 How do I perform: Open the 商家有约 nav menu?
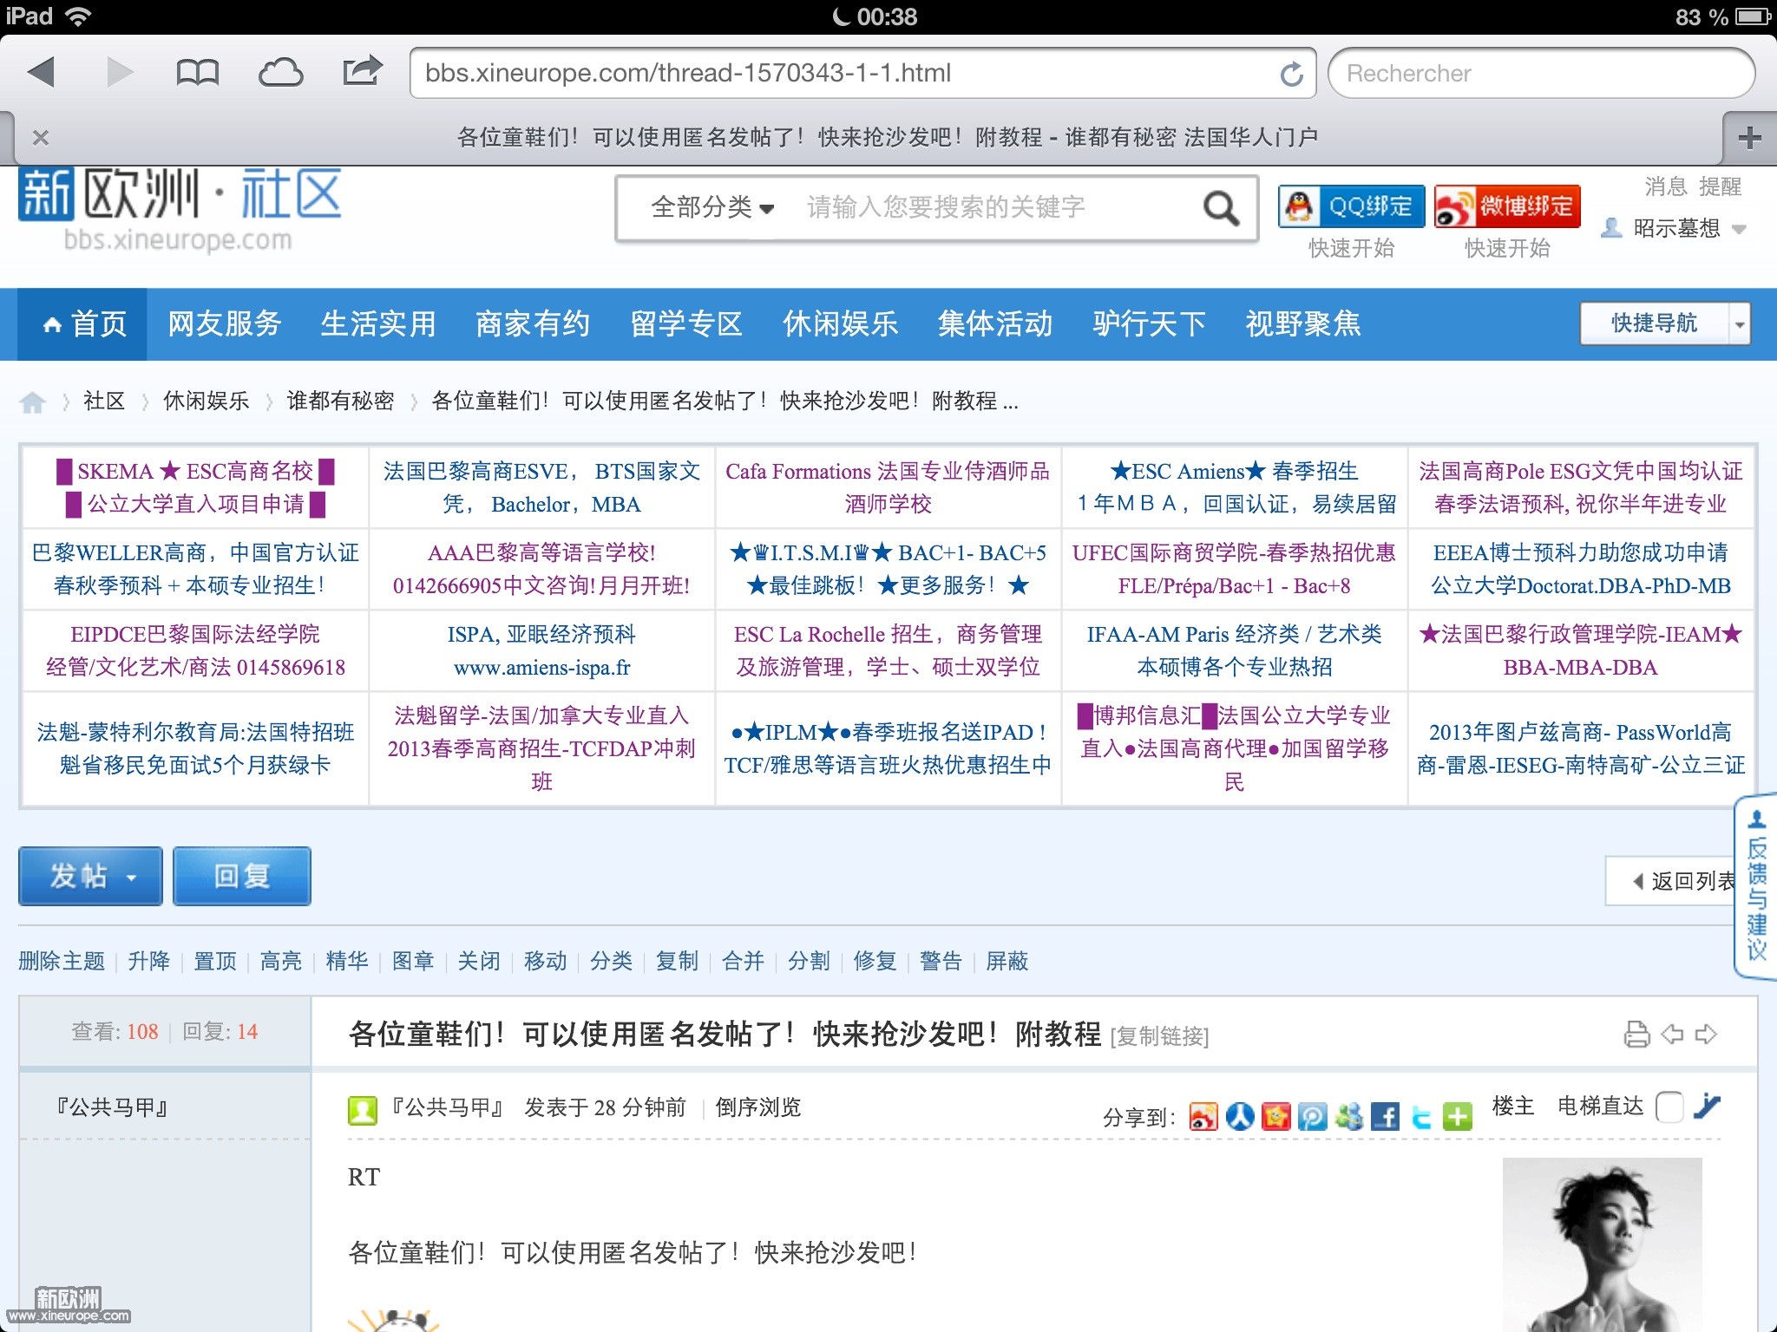click(533, 324)
